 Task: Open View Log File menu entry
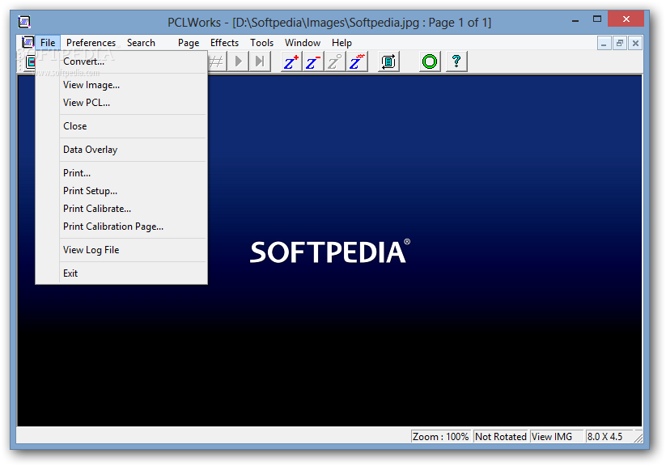pyautogui.click(x=121, y=250)
